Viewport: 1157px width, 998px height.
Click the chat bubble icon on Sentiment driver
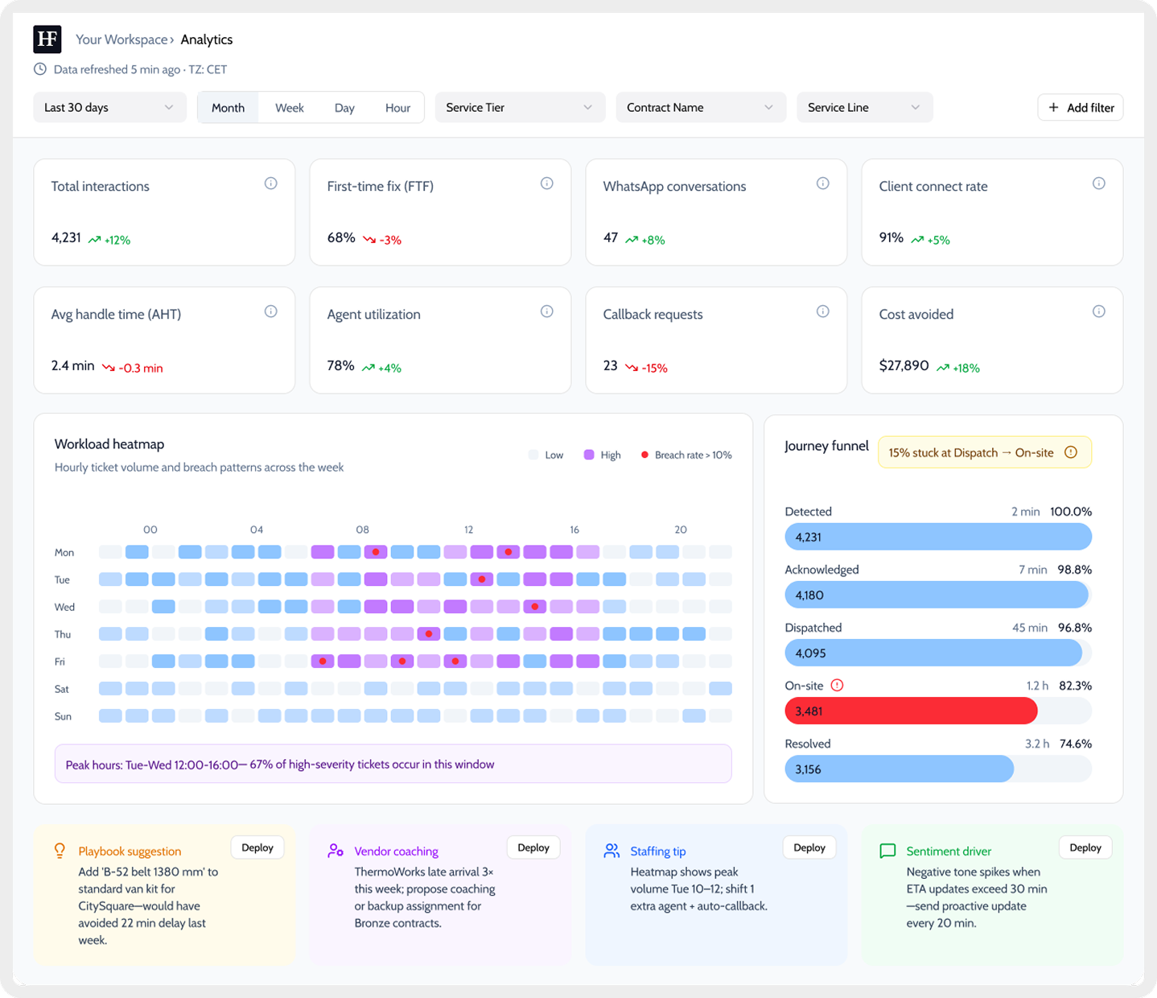tap(887, 851)
